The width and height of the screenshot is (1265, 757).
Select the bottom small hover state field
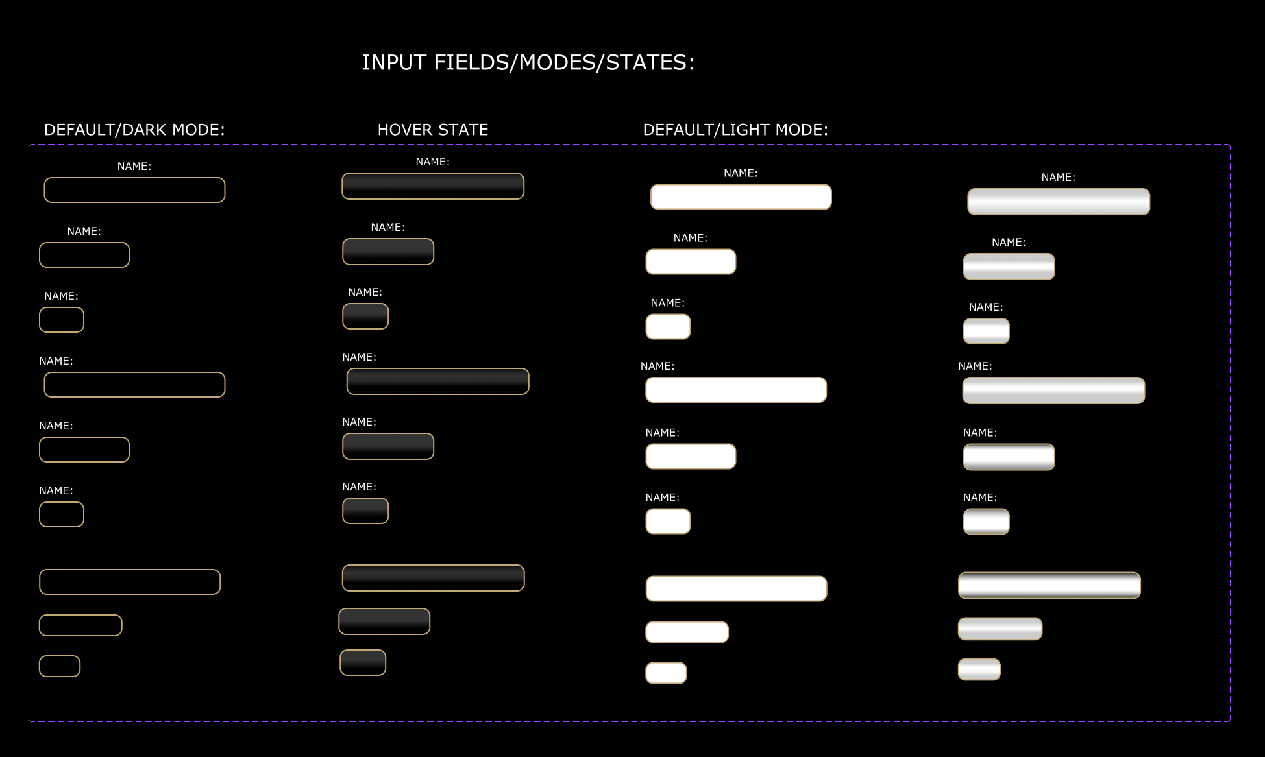click(x=363, y=662)
